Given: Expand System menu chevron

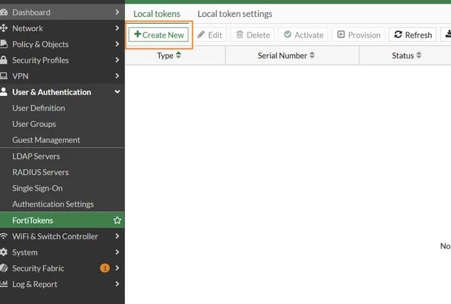Looking at the screenshot, I should pos(117,252).
